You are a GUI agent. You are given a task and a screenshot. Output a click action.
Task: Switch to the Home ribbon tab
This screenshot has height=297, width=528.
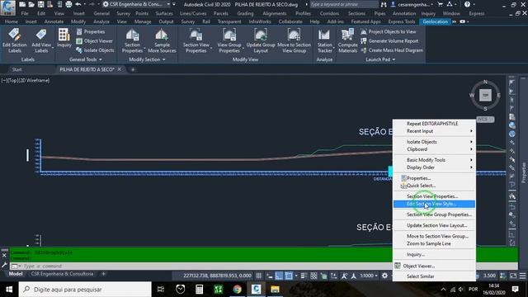tap(12, 21)
